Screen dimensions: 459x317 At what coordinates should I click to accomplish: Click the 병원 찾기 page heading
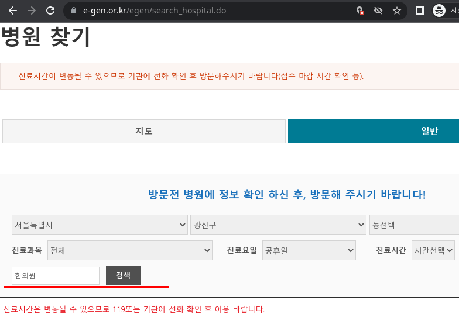point(46,36)
